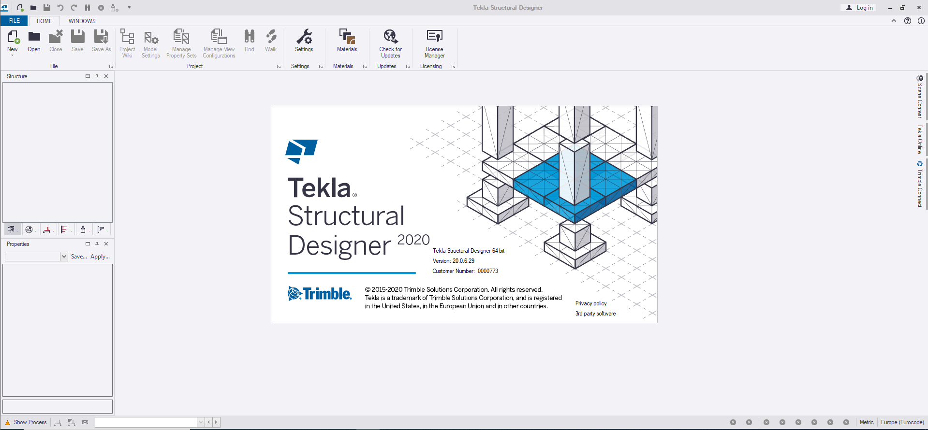928x430 pixels.
Task: Click quick access save icon
Action: tap(47, 8)
